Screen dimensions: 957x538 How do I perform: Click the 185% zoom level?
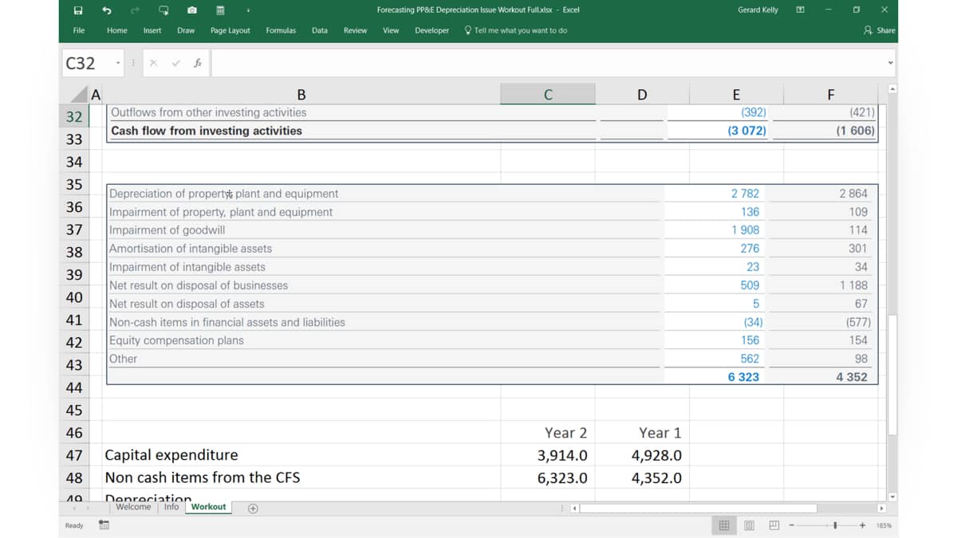[x=884, y=525]
